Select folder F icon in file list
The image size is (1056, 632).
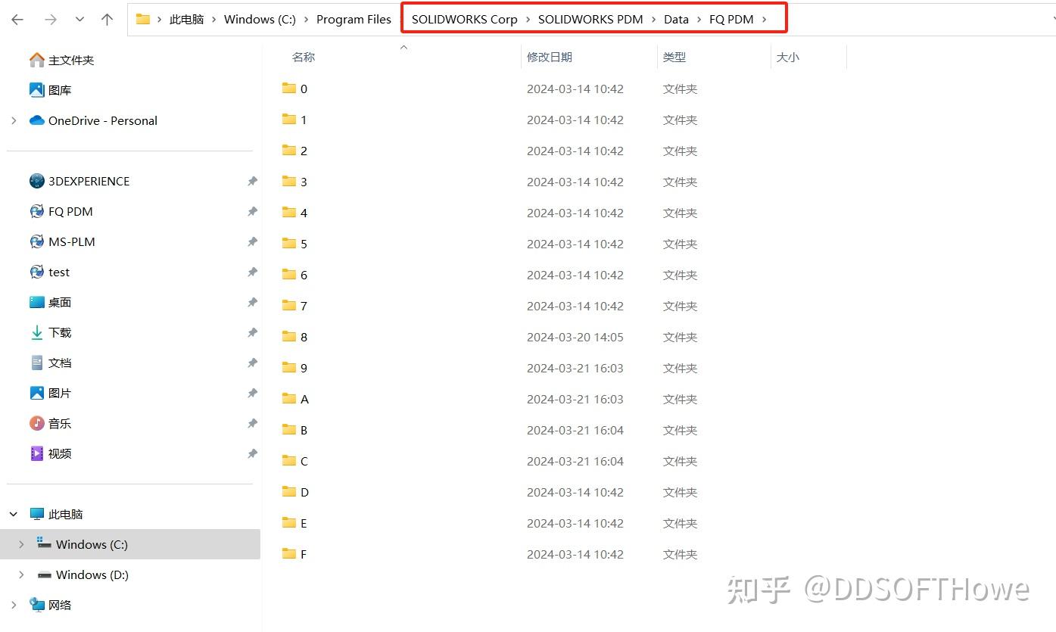click(x=288, y=553)
